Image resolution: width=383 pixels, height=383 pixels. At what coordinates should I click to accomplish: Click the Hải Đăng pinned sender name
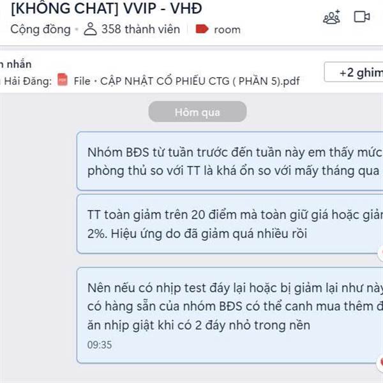click(x=27, y=81)
